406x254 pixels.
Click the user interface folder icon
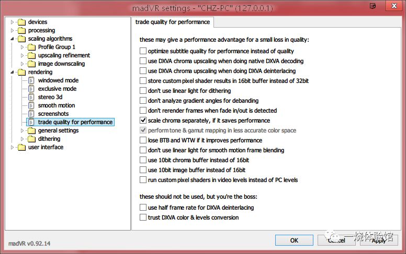coord(22,147)
